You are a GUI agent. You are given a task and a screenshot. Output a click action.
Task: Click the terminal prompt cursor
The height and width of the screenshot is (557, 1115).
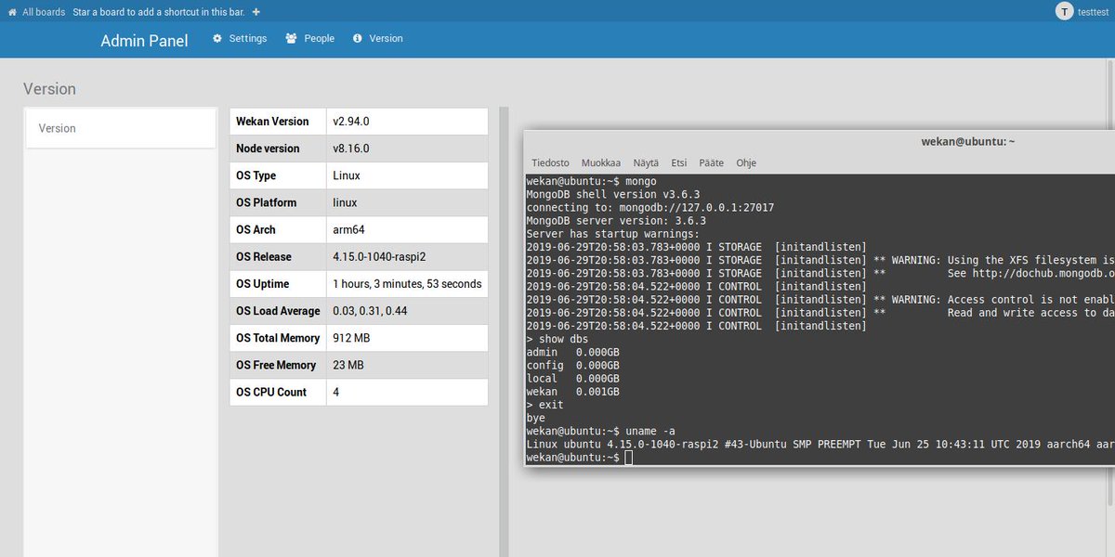tap(630, 457)
